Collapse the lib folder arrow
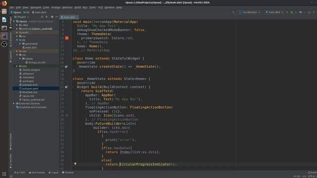 pos(17,40)
